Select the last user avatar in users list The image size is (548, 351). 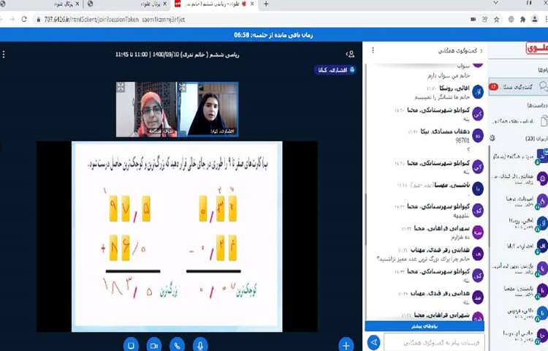[542, 335]
